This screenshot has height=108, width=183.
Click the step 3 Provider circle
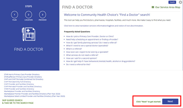[x=42, y=15]
